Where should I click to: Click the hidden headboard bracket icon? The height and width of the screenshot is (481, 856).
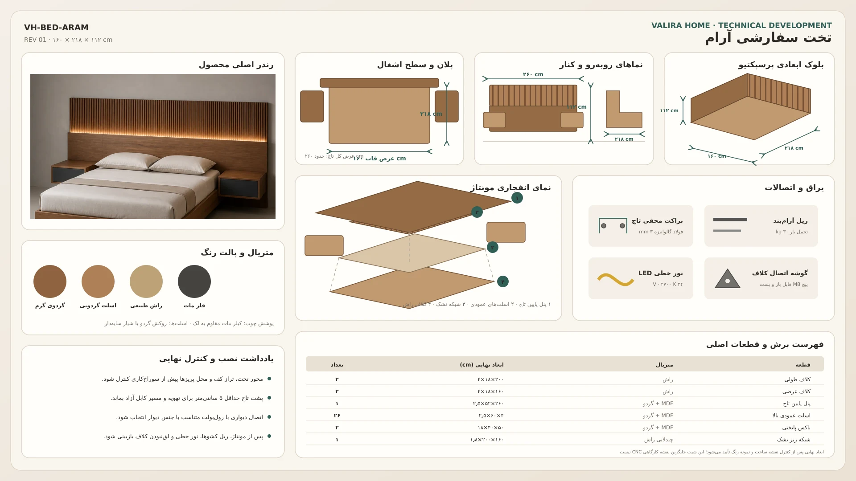pyautogui.click(x=613, y=226)
